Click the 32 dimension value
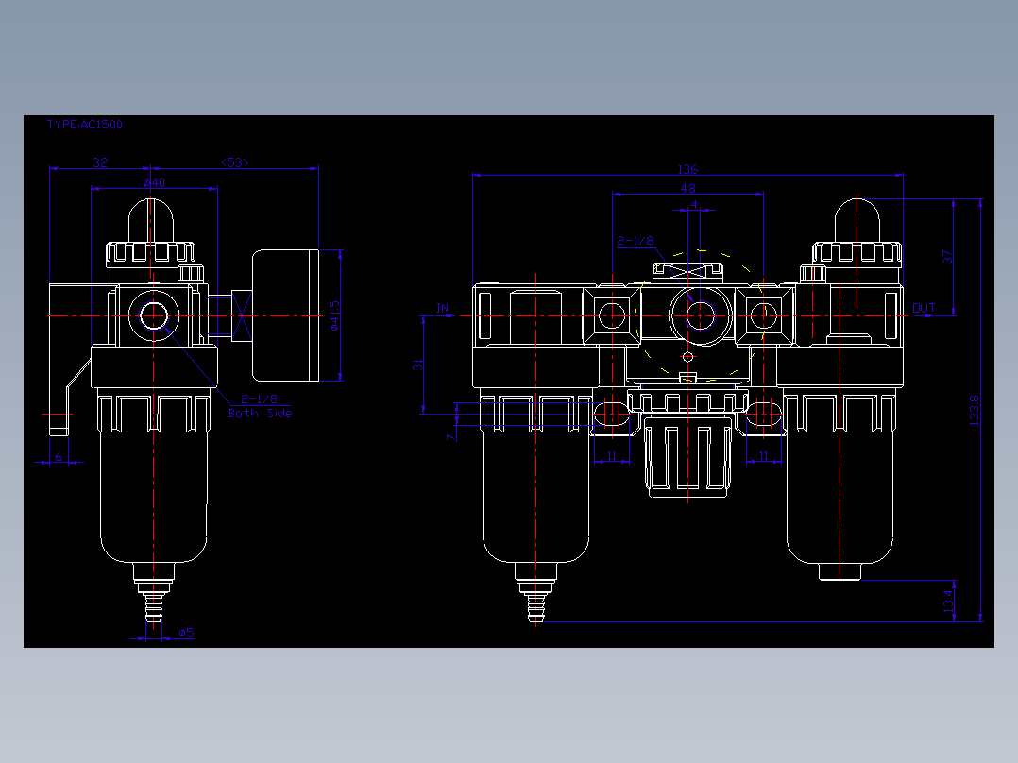The image size is (1018, 763). click(100, 162)
